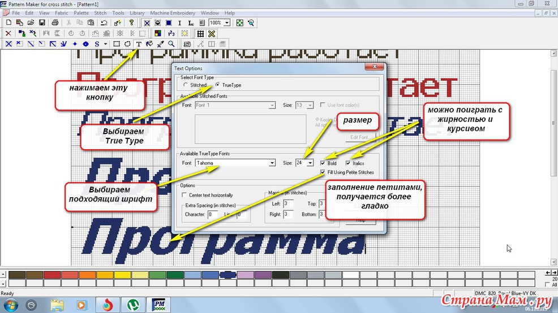558x313 pixels.
Task: Pick the bright yellow palette swatch
Action: 122,275
